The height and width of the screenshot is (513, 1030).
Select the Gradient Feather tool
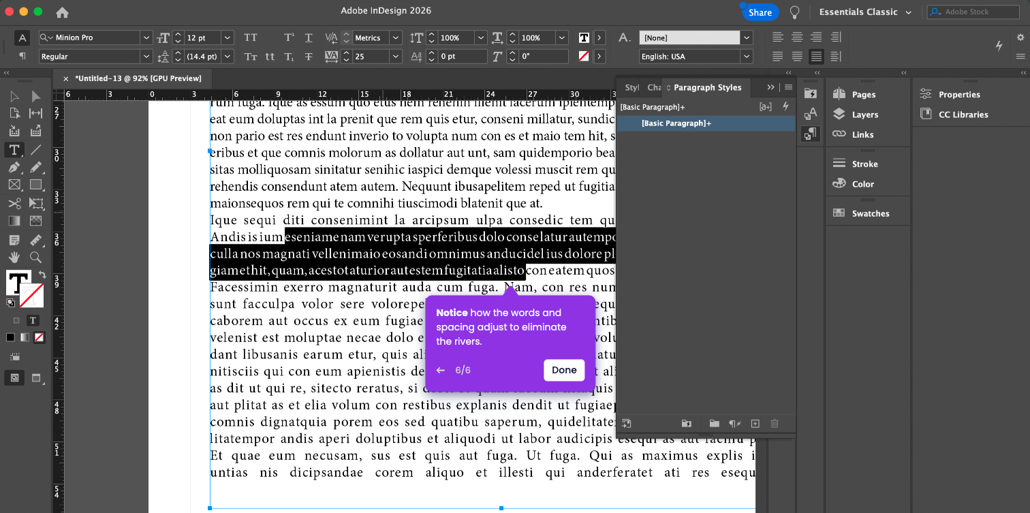click(x=36, y=221)
